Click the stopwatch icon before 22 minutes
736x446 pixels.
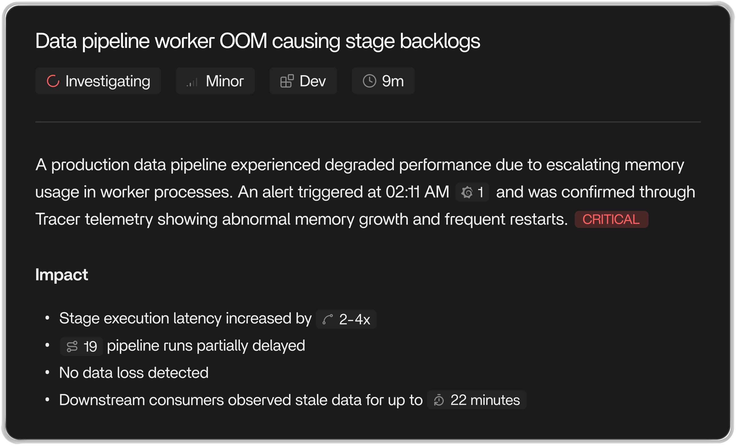[x=439, y=400]
